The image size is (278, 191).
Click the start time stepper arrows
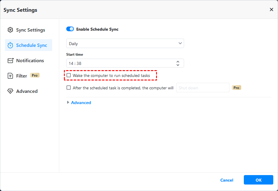click(x=178, y=63)
